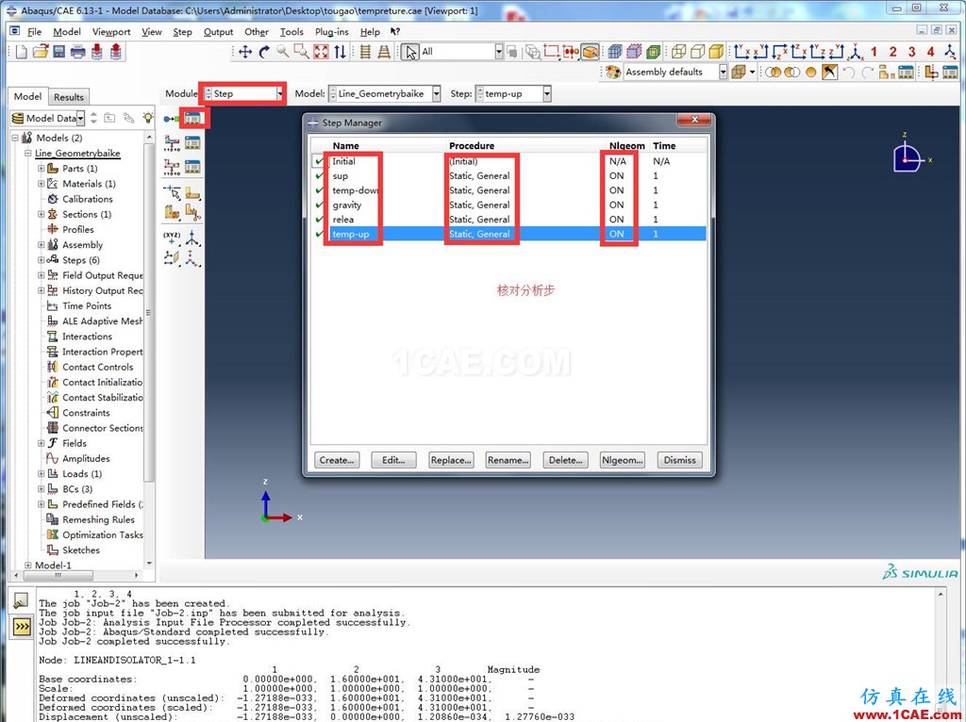
Task: Open the File menu
Action: pos(35,32)
